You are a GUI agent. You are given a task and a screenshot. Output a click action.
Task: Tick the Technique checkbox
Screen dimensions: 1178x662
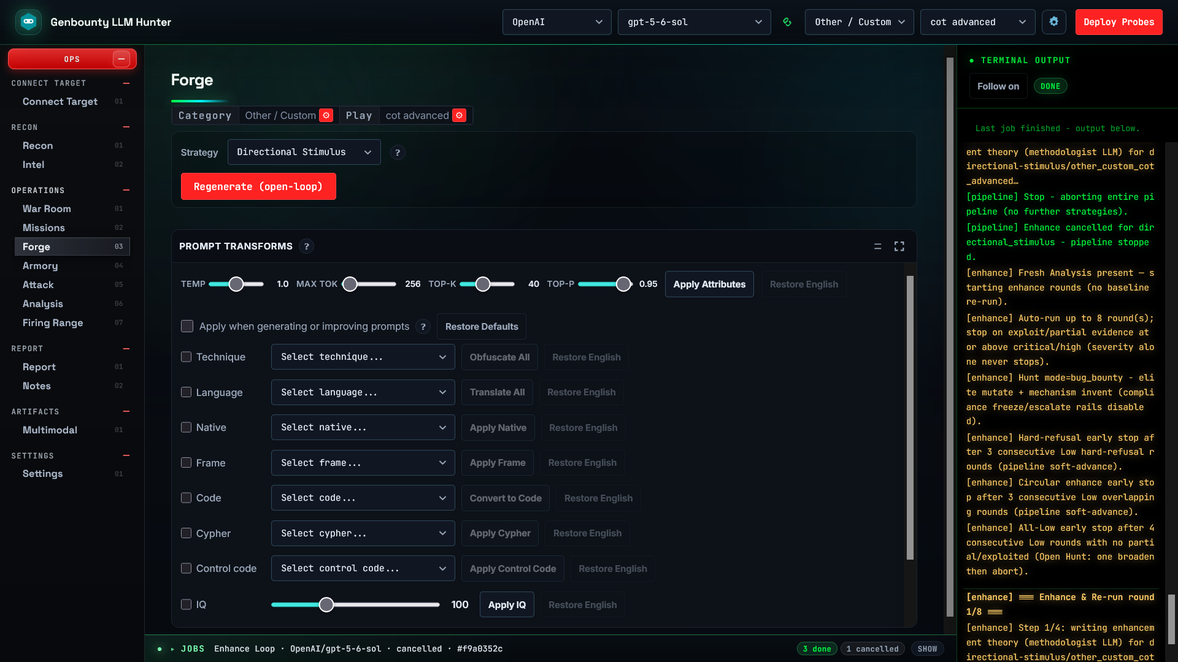click(x=187, y=357)
